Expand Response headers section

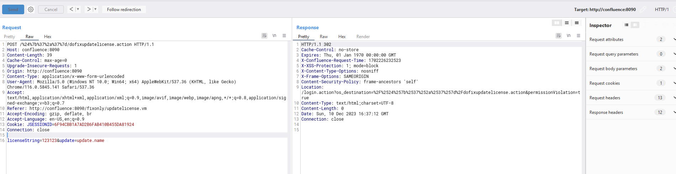click(x=632, y=112)
